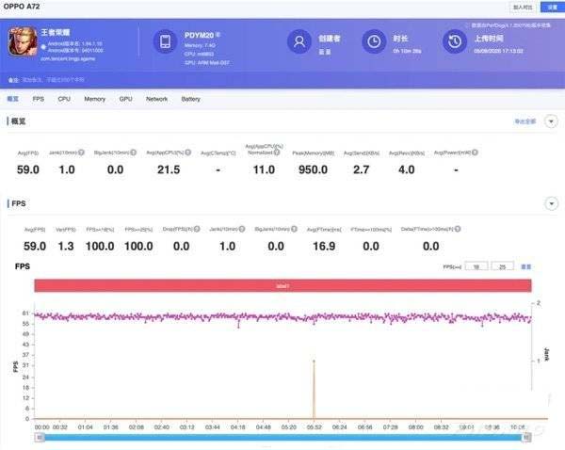
Task: Collapse the overview section with arrow button
Action: coord(551,121)
